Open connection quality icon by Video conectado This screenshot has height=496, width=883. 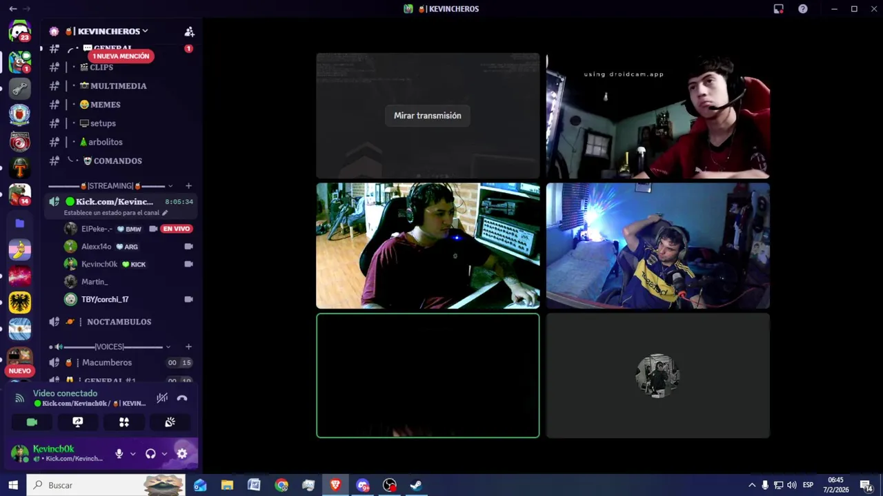(x=19, y=398)
